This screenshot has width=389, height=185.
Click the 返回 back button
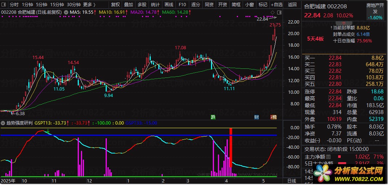(x=292, y=4)
